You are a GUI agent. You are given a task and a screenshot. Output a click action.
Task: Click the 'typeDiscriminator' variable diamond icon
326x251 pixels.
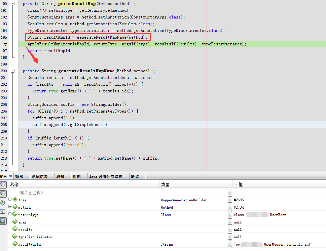(15, 236)
